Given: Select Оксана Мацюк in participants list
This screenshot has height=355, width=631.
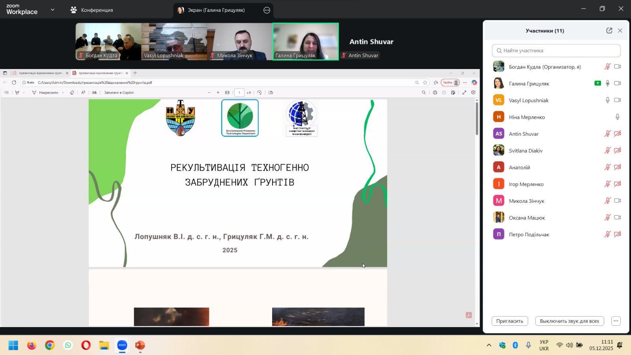Looking at the screenshot, I should (527, 218).
